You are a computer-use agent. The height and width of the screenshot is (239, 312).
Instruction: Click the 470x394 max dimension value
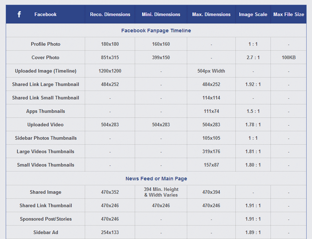pos(211,192)
